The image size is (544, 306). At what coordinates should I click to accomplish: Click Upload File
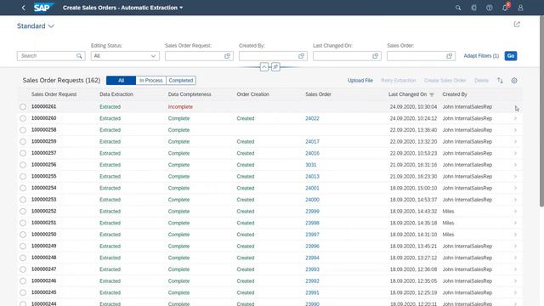(360, 81)
